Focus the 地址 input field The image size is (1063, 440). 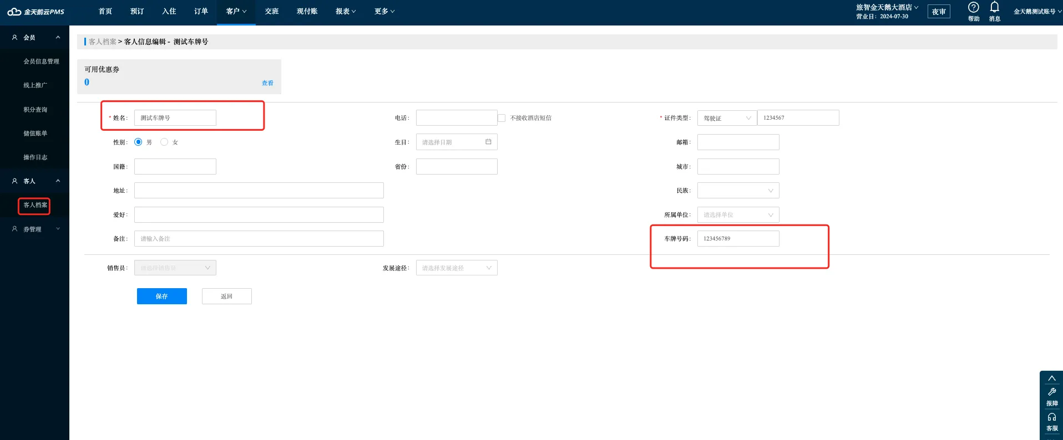pos(259,191)
